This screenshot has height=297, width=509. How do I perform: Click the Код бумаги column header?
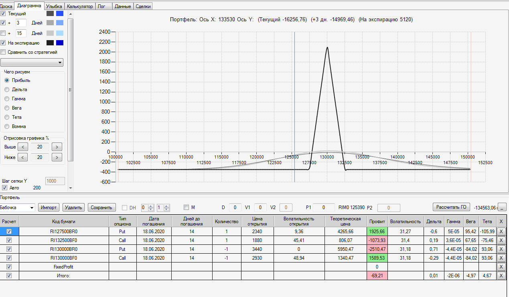point(64,221)
